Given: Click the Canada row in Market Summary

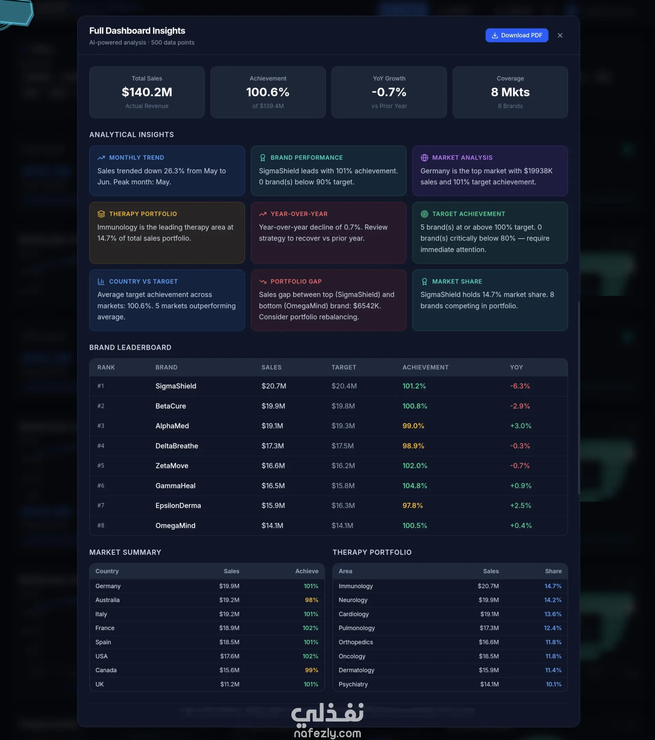Looking at the screenshot, I should pos(207,670).
